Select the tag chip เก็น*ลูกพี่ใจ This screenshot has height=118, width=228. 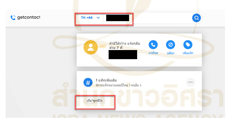(x=95, y=101)
